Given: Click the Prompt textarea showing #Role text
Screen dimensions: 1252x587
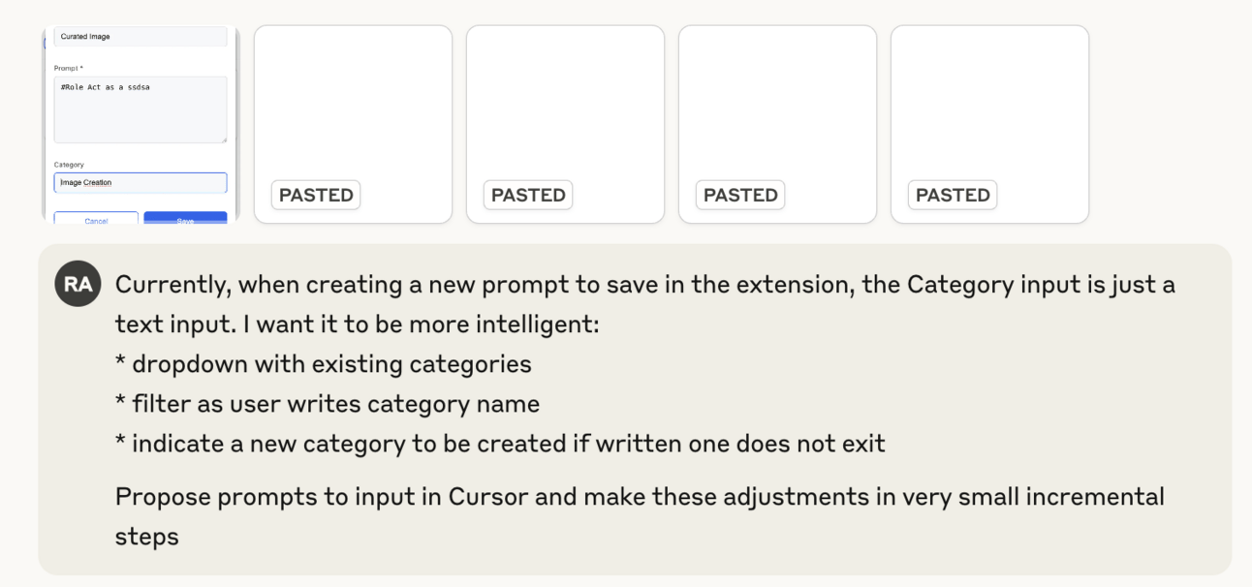Looking at the screenshot, I should click(141, 109).
